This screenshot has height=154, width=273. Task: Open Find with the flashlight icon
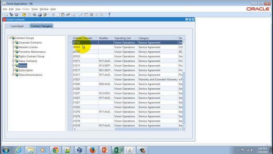click(12, 15)
